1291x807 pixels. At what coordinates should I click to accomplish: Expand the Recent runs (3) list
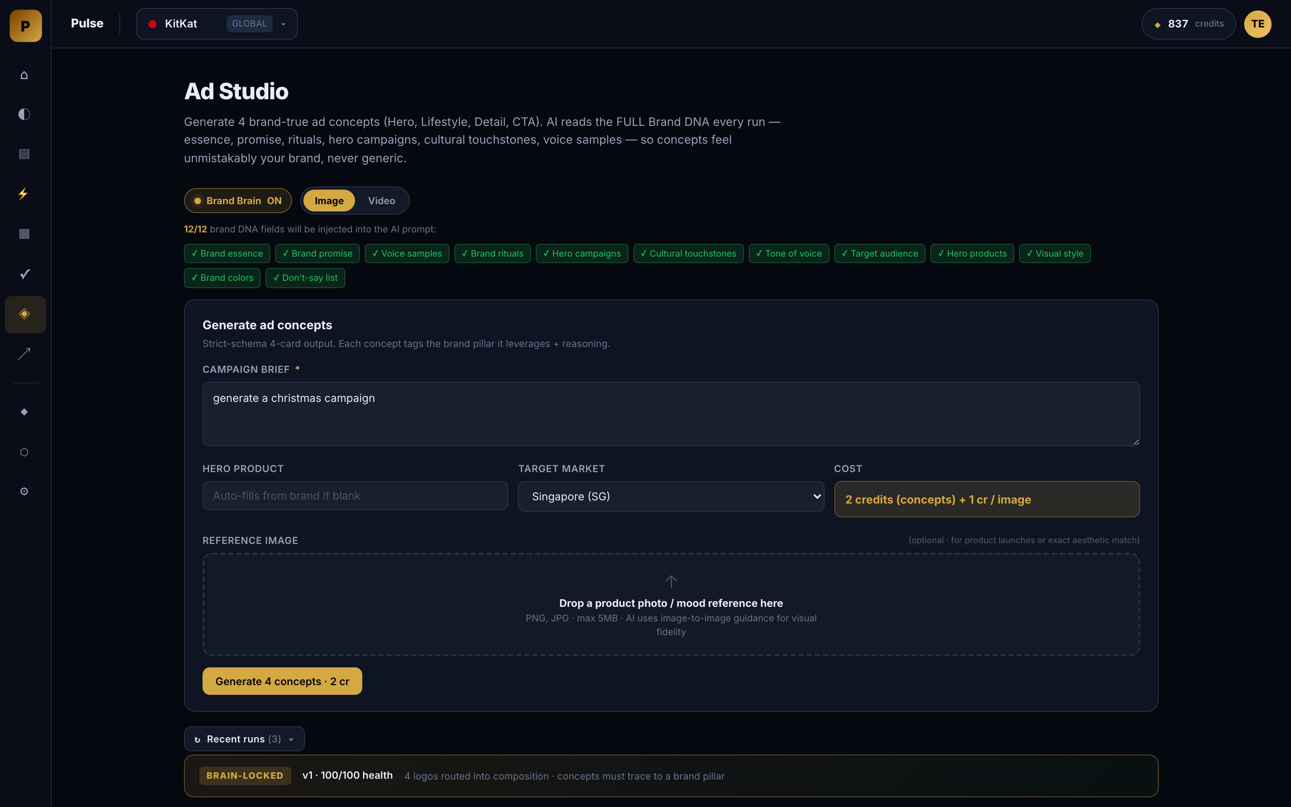pyautogui.click(x=244, y=739)
